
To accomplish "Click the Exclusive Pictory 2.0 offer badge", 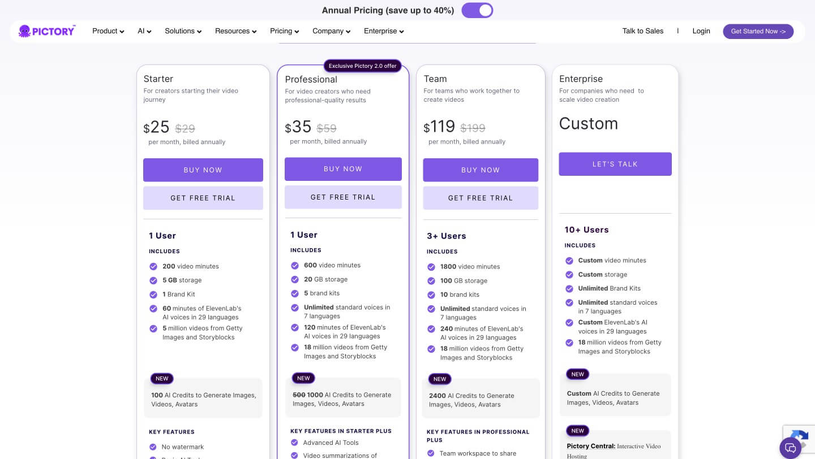I will point(362,66).
